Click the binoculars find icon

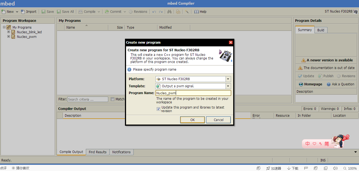169,12
